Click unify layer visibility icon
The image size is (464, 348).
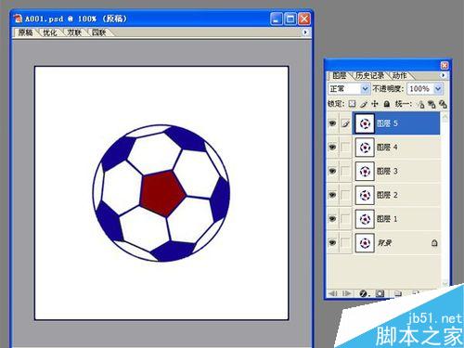click(x=432, y=105)
